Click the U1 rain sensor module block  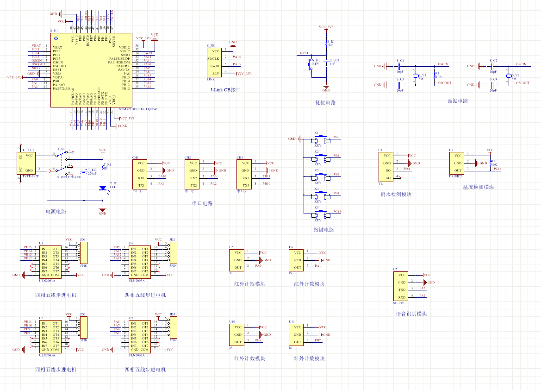pyautogui.click(x=387, y=166)
